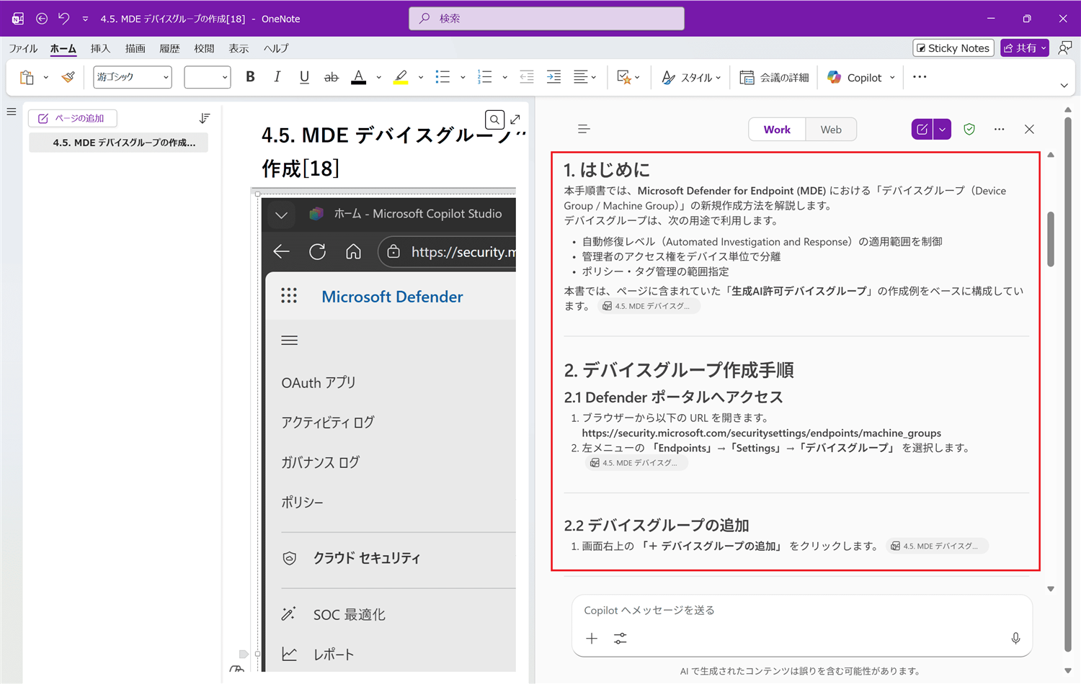
Task: Click the search box in the title bar
Action: coord(546,19)
